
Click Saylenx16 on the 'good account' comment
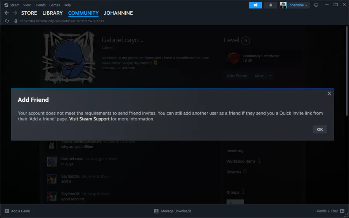[70, 194]
